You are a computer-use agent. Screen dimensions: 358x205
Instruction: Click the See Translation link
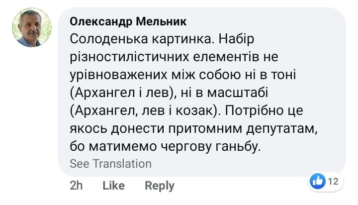point(110,164)
